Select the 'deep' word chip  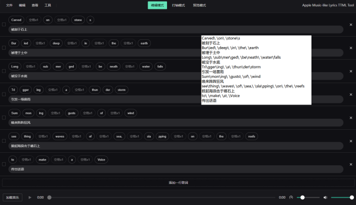coord(56,43)
